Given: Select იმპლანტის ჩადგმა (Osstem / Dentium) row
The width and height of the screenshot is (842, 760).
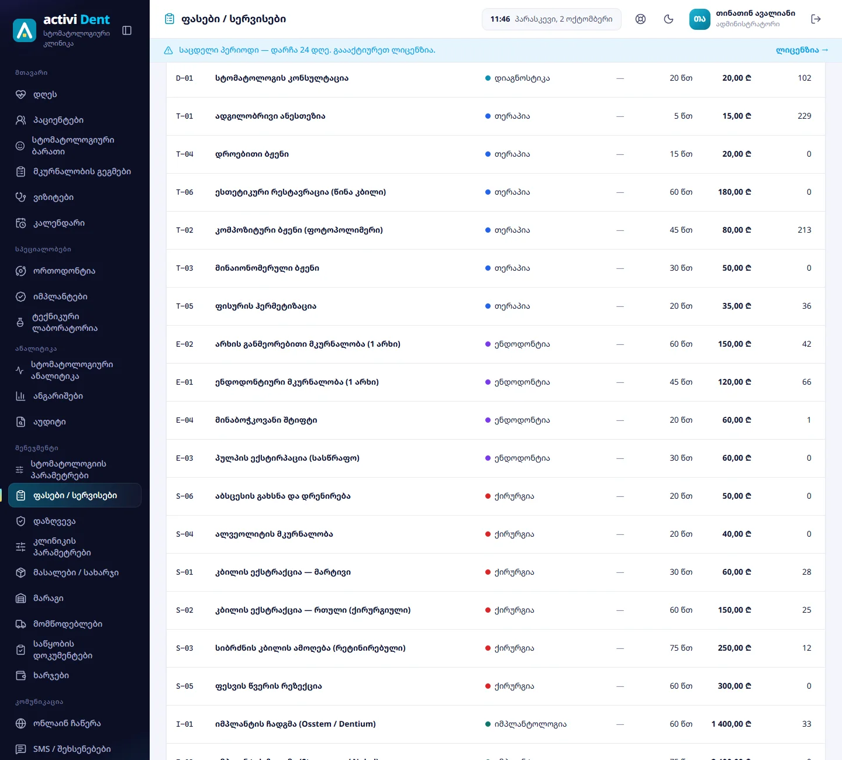Looking at the screenshot, I should click(496, 724).
